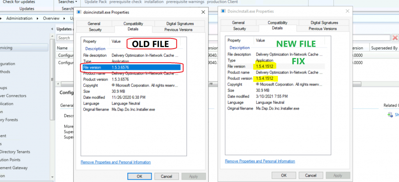Close the DoincInstall.exe Properties dialog
The width and height of the screenshot is (399, 182).
pos(346,11)
